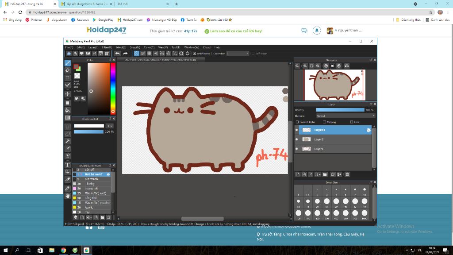Toggle layer Lock checkbox
Viewport: 453px width, 255px height.
point(352,122)
